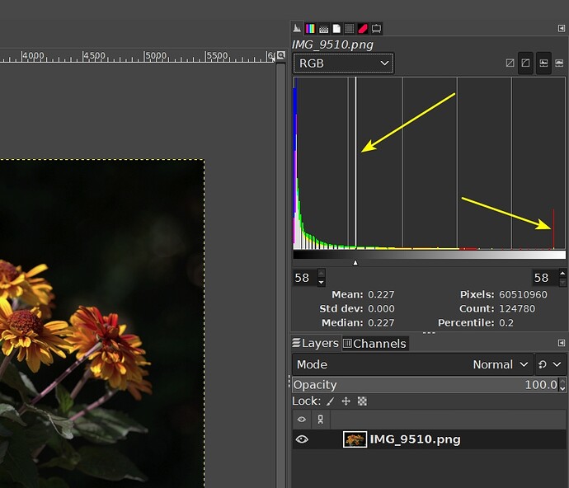Open the red Brushes tab icon
The width and height of the screenshot is (569, 488).
tap(362, 29)
